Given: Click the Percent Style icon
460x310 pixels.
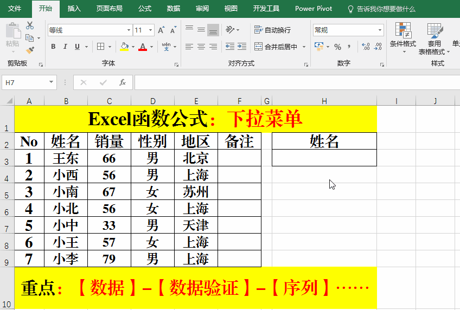Looking at the screenshot, I should pos(337,47).
